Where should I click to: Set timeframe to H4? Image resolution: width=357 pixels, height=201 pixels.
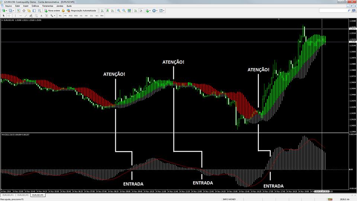86,16
